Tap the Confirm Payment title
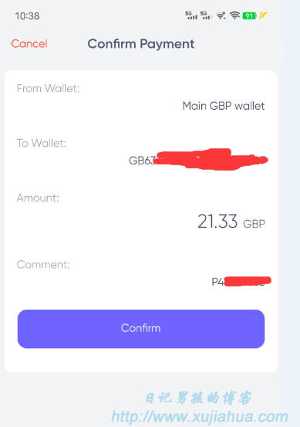300x427 pixels. (x=141, y=44)
